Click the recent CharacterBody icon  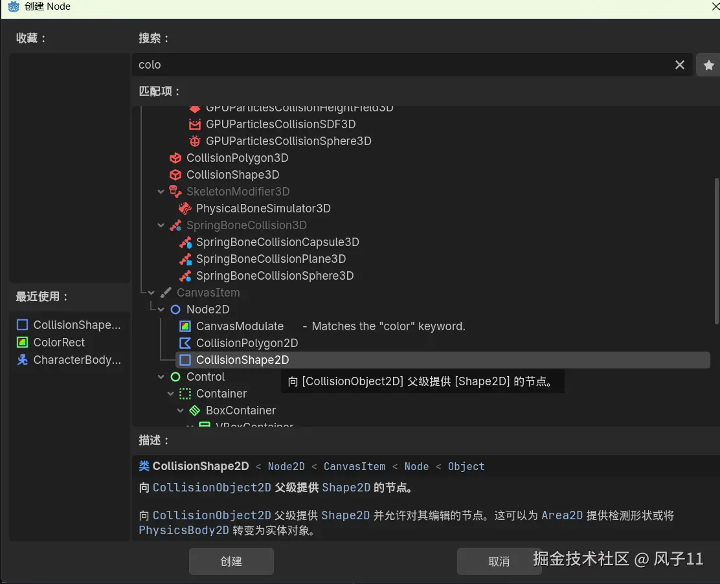(22, 360)
